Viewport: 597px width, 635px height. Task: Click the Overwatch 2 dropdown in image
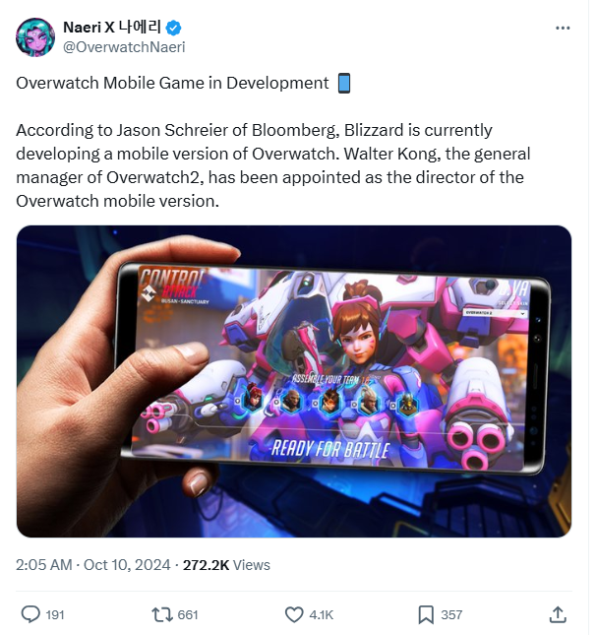[x=495, y=313]
